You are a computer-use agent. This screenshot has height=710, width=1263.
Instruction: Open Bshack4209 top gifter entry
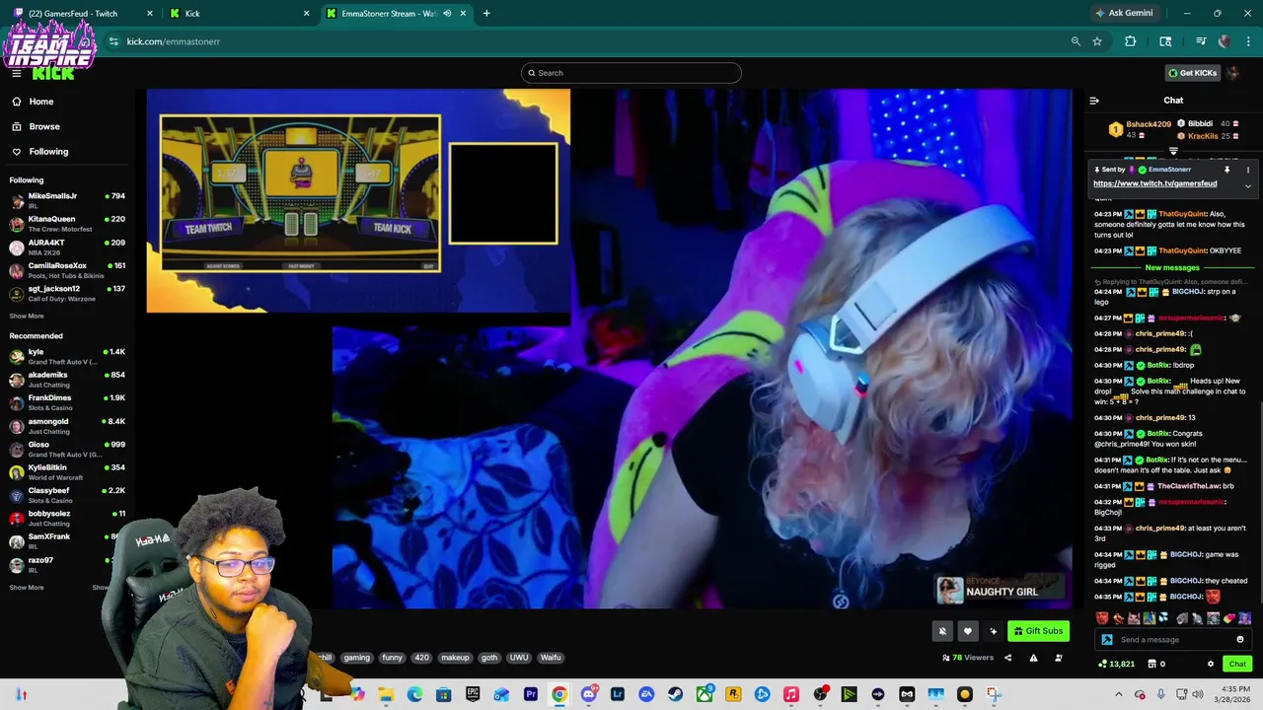tap(1142, 129)
